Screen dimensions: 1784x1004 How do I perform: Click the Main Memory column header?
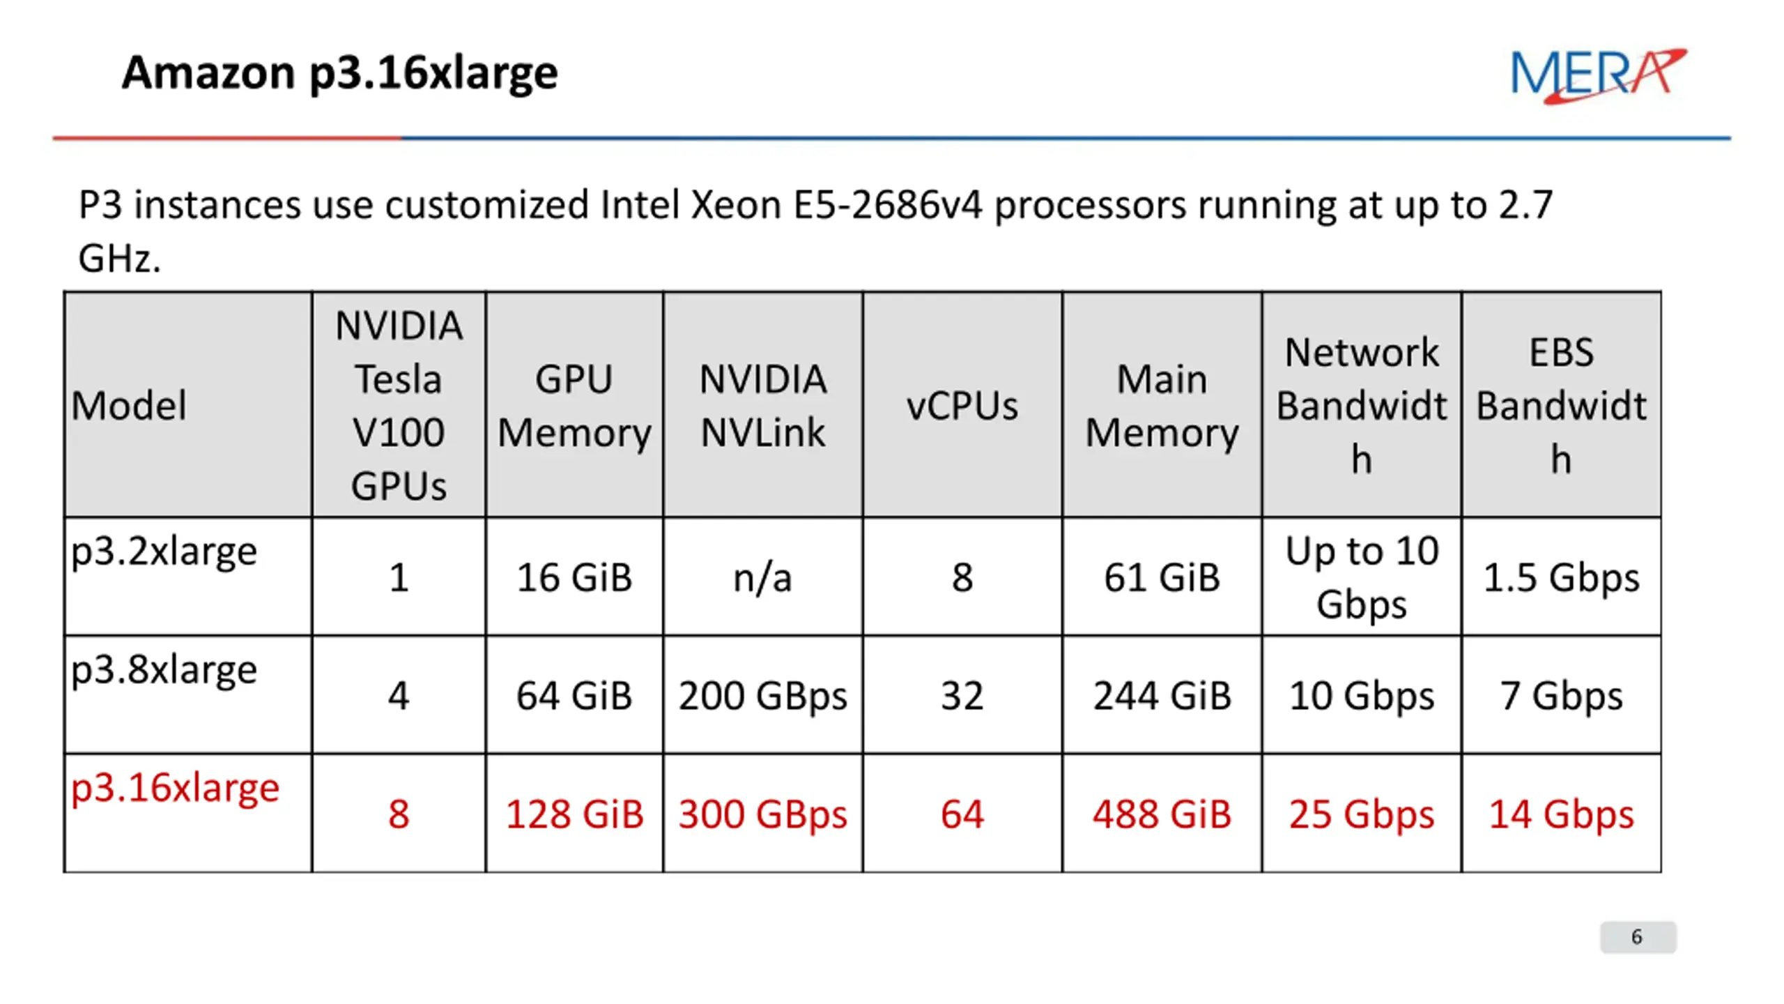[x=1162, y=404]
